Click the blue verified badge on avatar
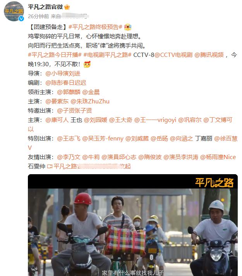Image resolution: width=242 pixels, height=276 pixels. [x=21, y=19]
